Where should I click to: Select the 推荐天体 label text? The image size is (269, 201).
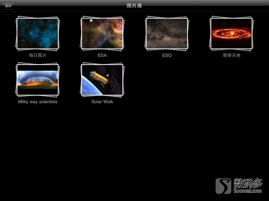[x=232, y=55]
